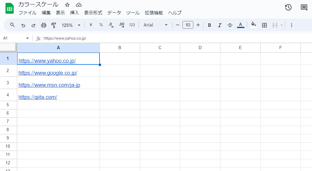The height and width of the screenshot is (171, 312).
Task: Open the 表示 menu
Action: pos(60,13)
